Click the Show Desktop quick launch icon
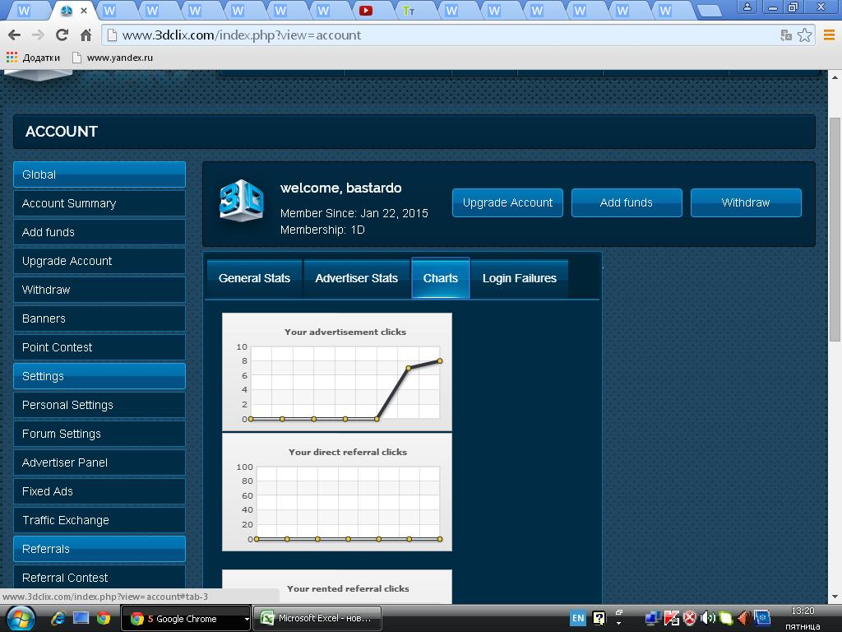The height and width of the screenshot is (632, 842). 81,619
